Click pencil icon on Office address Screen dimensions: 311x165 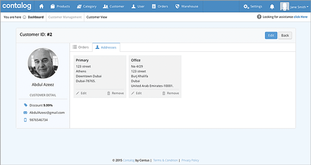tap(133, 93)
